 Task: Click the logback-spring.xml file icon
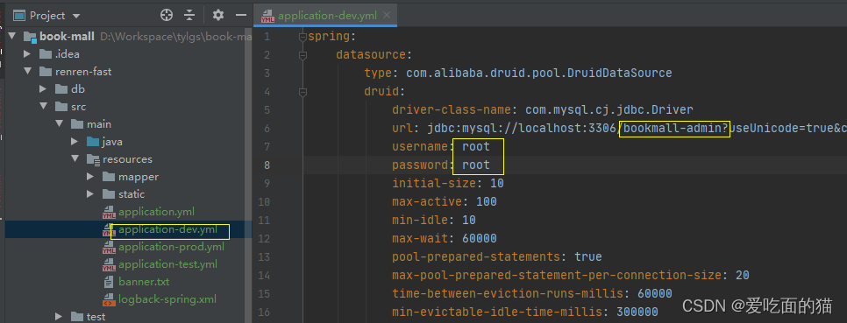click(x=109, y=299)
